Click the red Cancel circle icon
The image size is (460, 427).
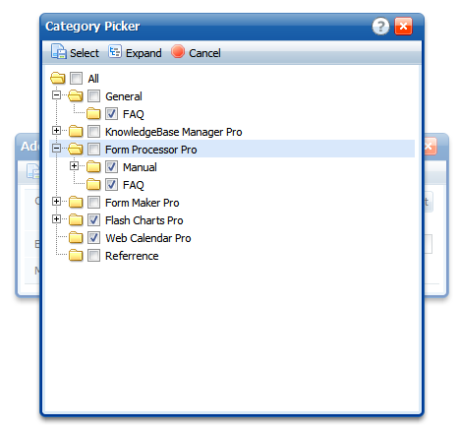(178, 51)
